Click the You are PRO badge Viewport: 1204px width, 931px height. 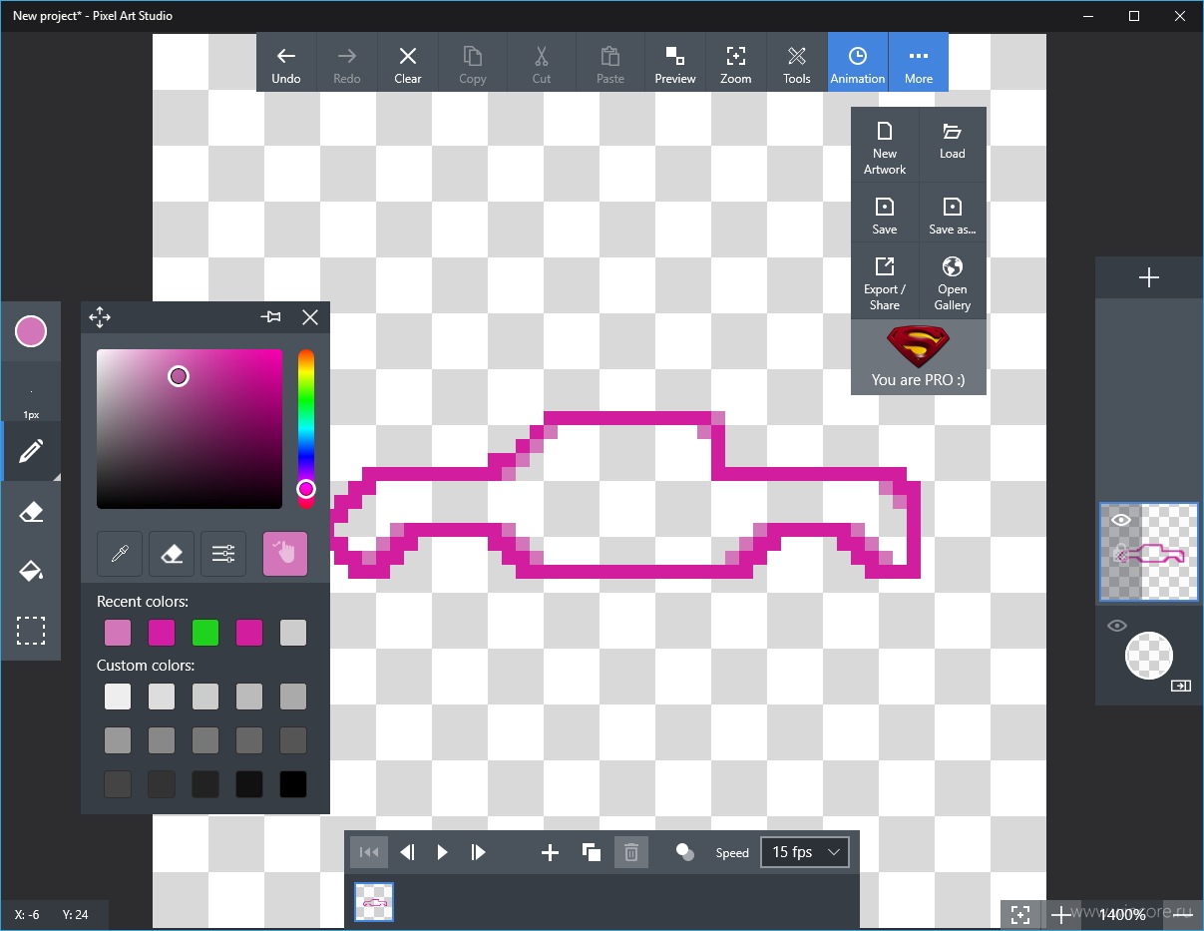919,357
